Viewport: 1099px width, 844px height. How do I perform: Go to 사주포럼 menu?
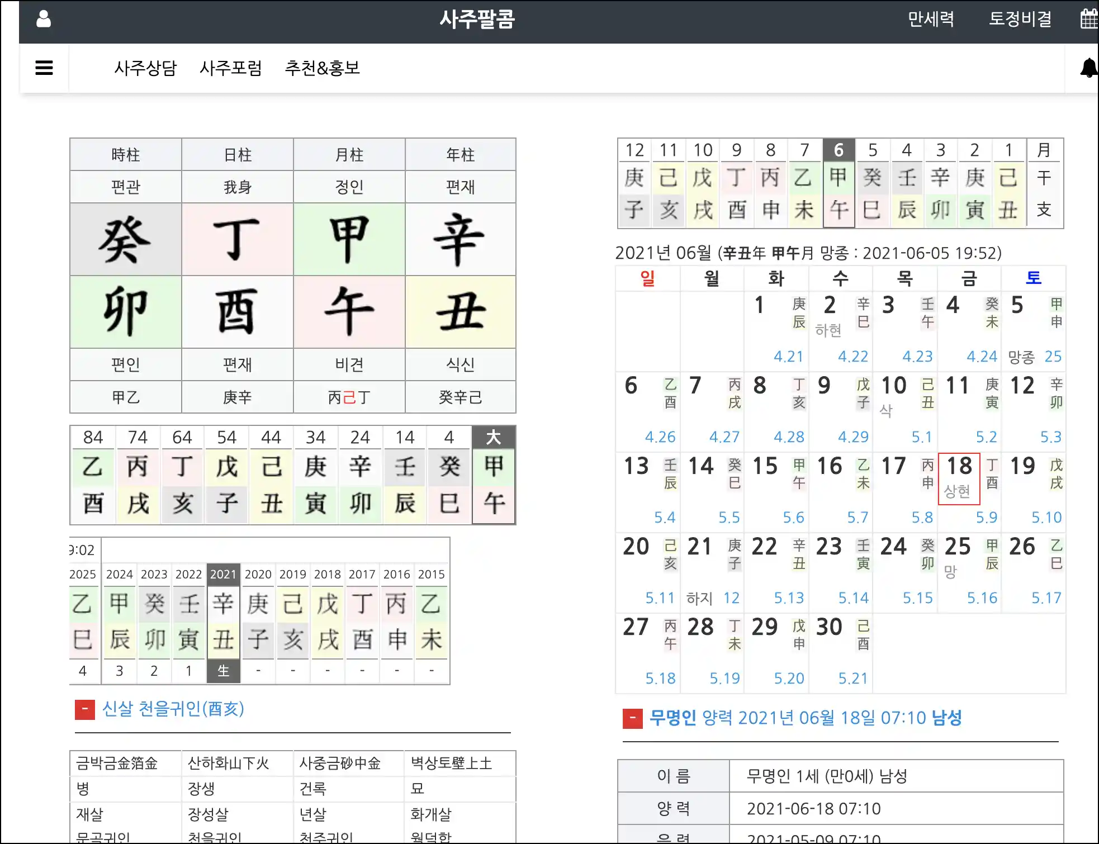tap(231, 68)
